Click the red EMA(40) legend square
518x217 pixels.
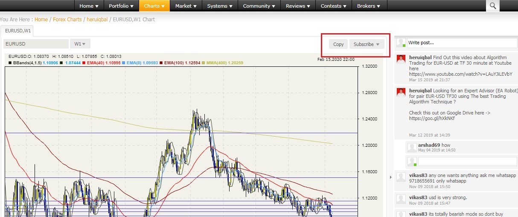[84, 63]
